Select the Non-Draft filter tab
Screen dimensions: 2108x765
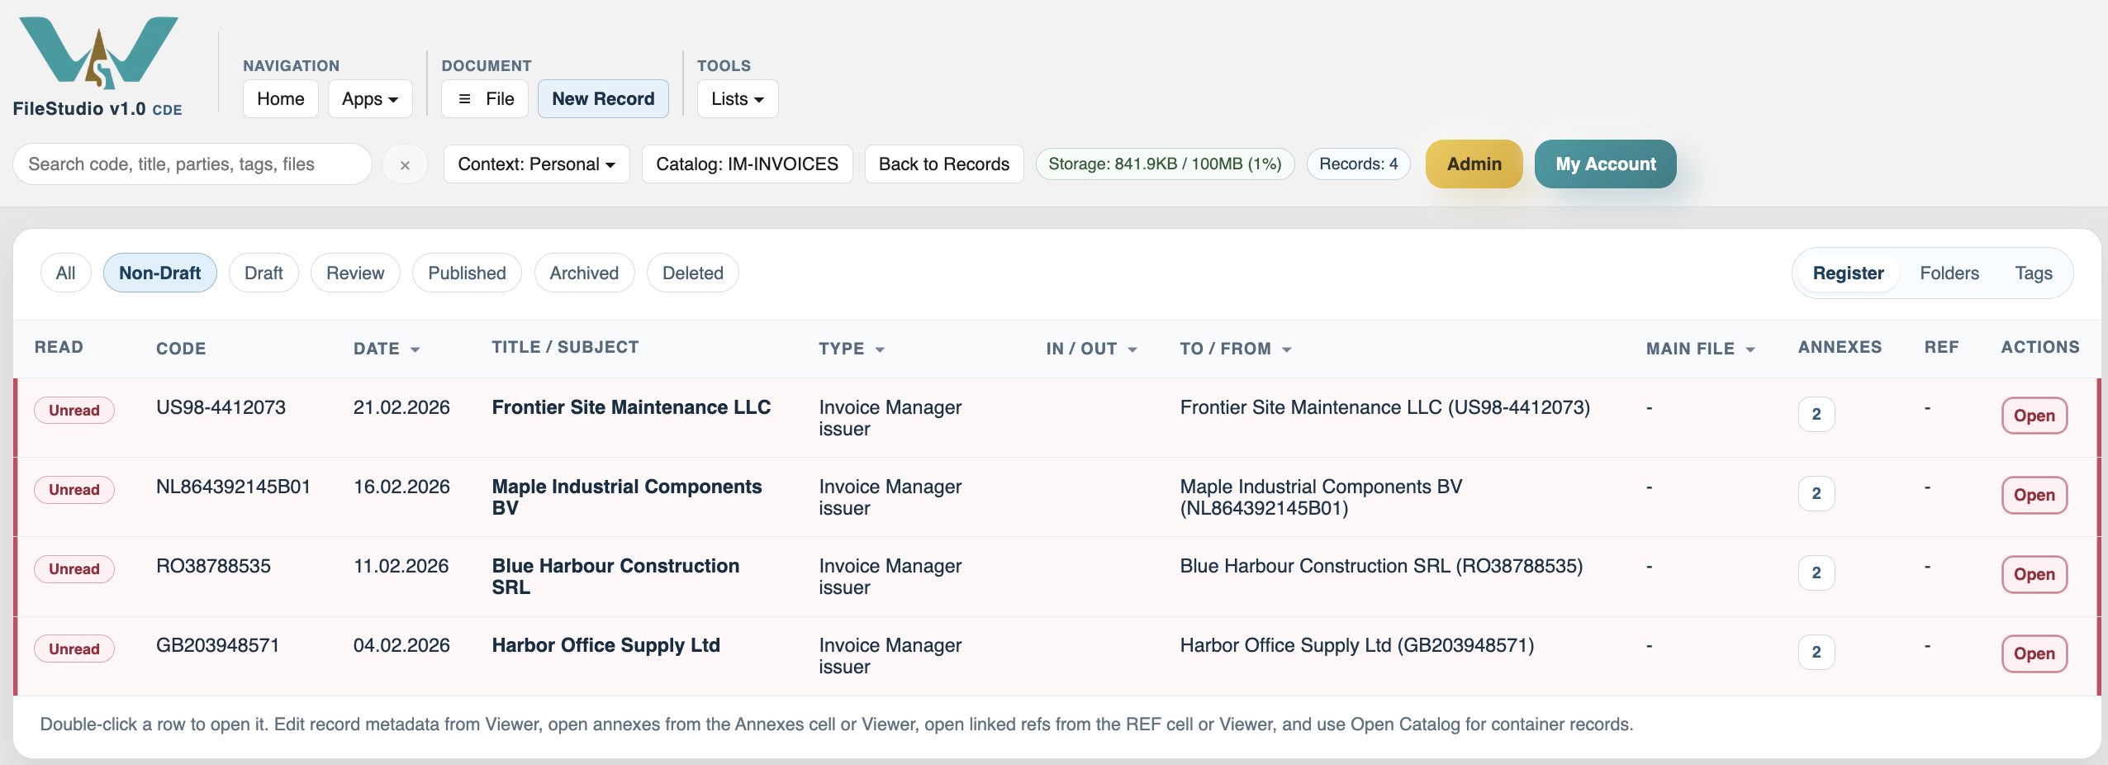[160, 273]
